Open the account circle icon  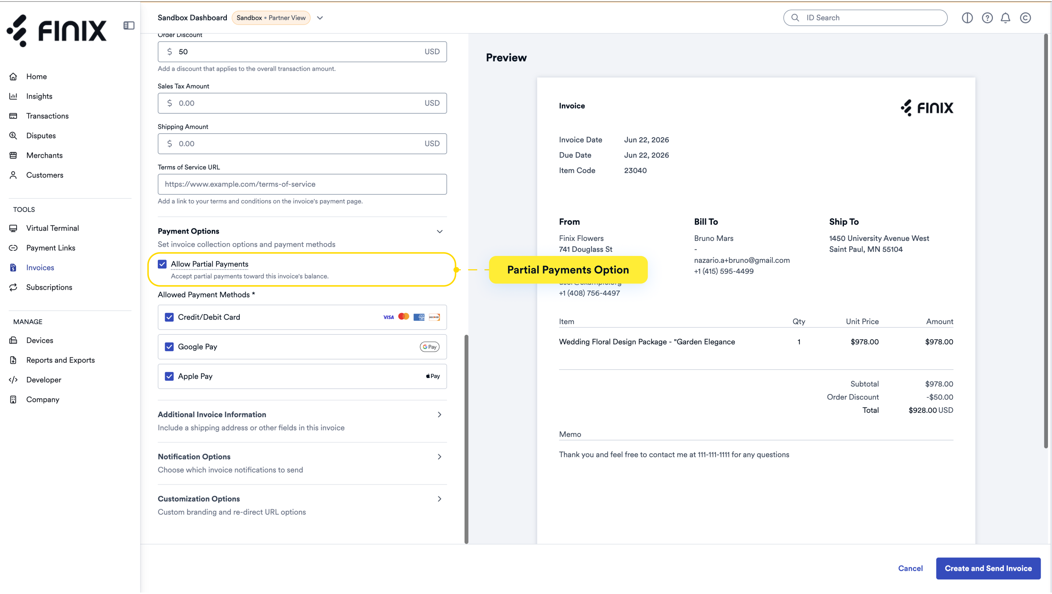click(1026, 18)
